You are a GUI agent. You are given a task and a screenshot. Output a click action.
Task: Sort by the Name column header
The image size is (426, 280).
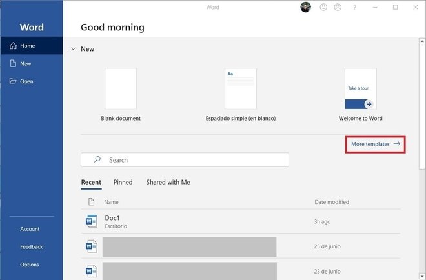pos(111,202)
